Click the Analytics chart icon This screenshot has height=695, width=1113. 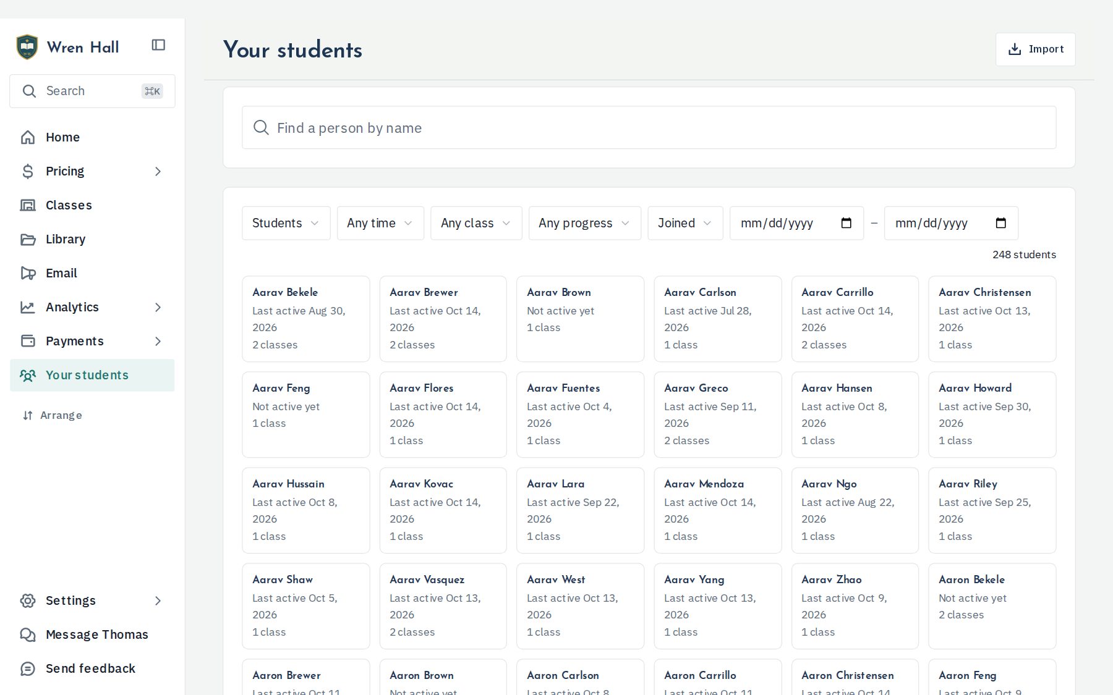[28, 307]
